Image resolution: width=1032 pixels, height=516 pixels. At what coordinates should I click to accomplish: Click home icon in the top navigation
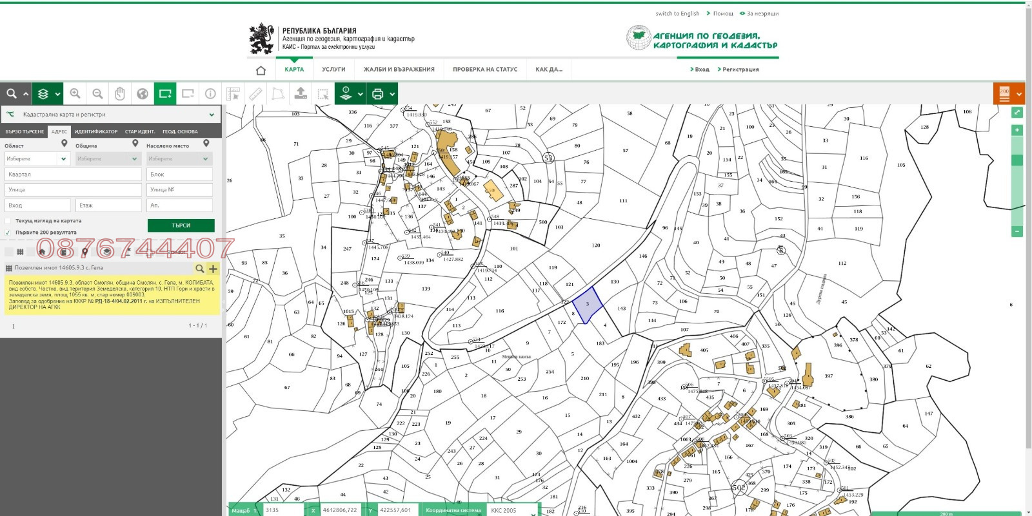point(261,70)
